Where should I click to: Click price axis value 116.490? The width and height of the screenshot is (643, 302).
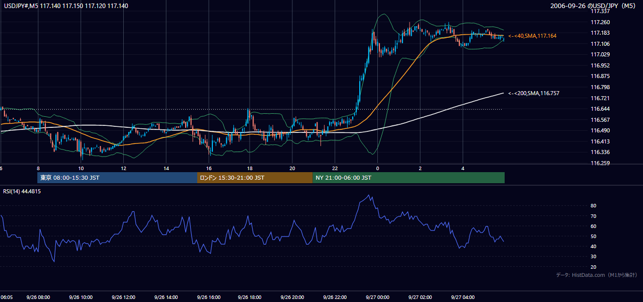(600, 130)
